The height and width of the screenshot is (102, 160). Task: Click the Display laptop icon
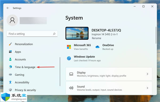click(71, 74)
